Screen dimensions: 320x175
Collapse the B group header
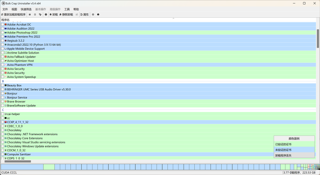(x=3, y=81)
